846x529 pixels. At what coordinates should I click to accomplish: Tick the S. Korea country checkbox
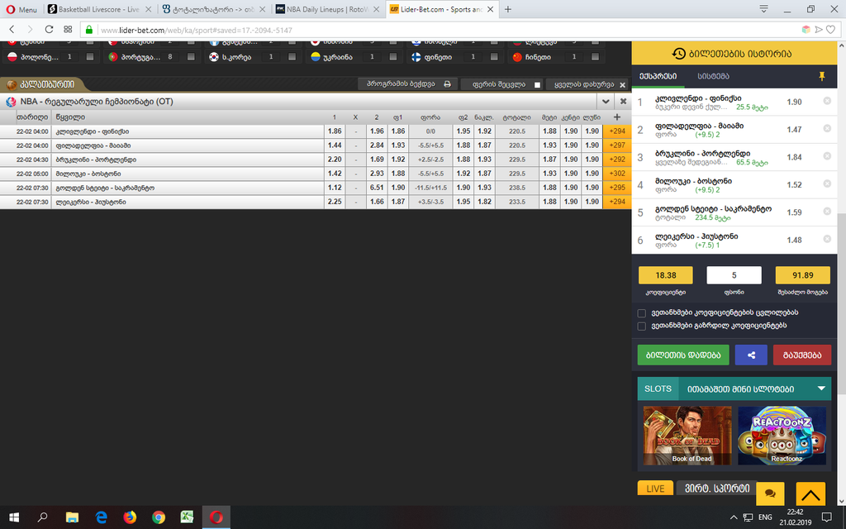[292, 57]
